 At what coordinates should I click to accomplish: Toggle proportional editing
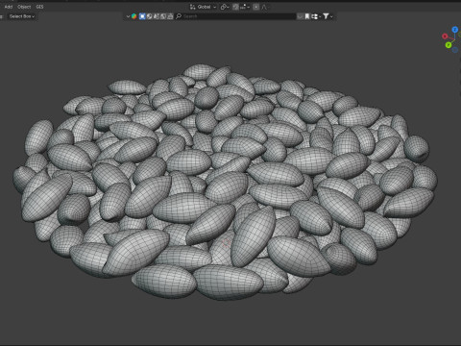pyautogui.click(x=256, y=7)
